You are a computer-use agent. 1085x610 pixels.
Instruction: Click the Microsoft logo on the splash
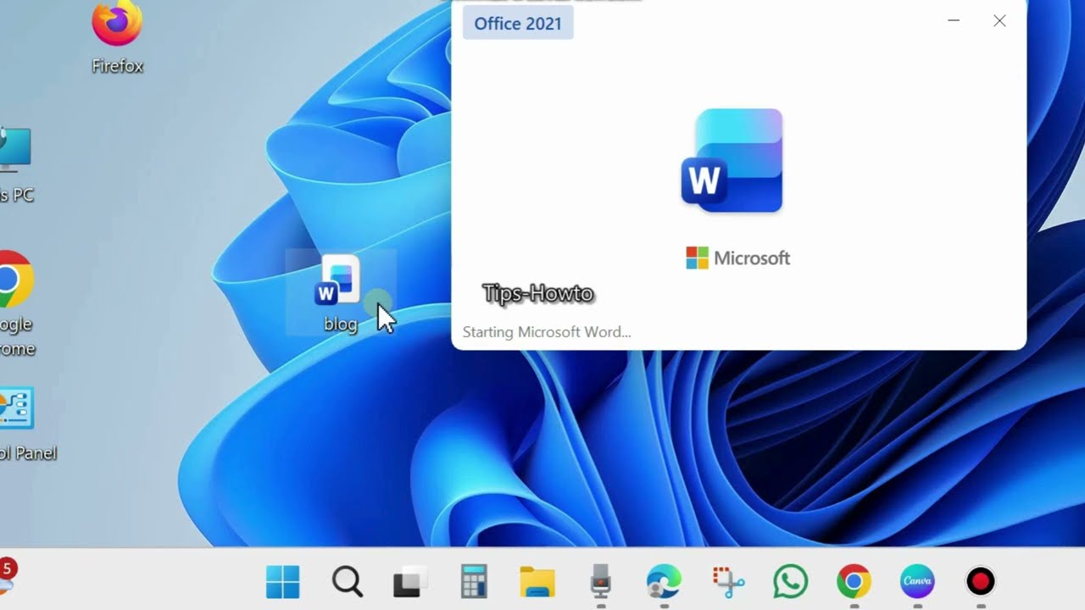[x=737, y=258]
